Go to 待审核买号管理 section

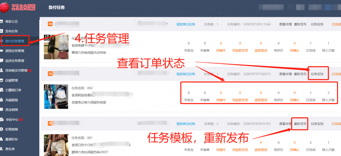[x=19, y=71]
